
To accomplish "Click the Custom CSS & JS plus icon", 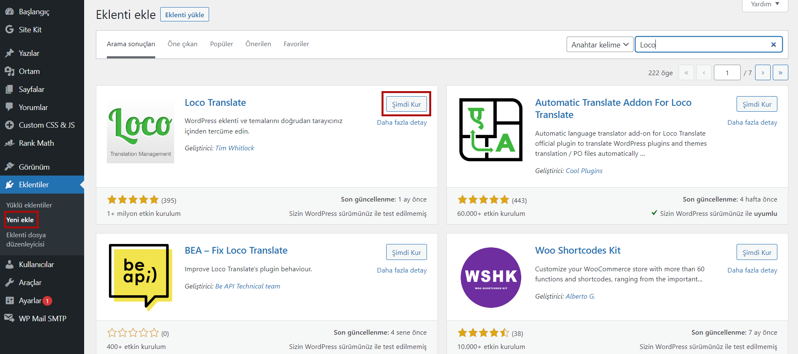I will pyautogui.click(x=9, y=125).
